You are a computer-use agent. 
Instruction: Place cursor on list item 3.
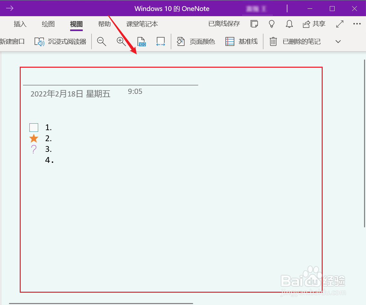click(x=48, y=149)
